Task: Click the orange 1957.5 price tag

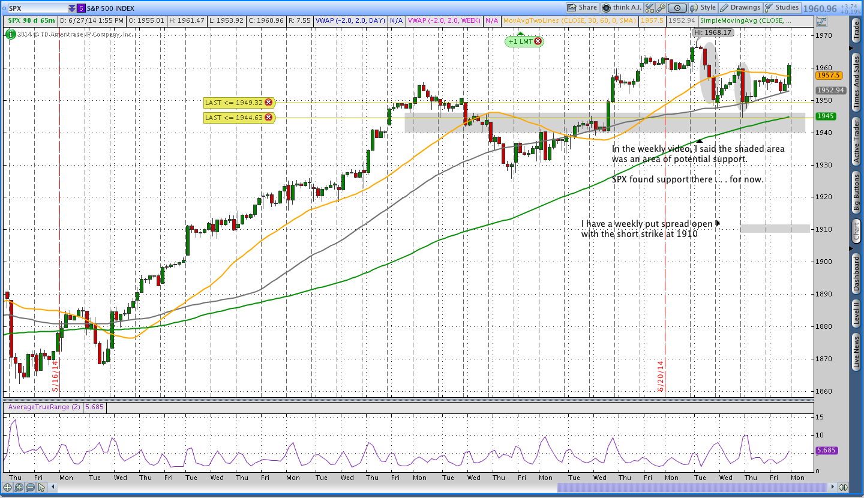Action: [x=829, y=76]
